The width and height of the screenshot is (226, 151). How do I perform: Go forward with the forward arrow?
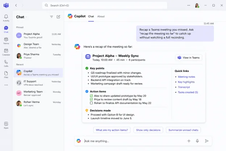click(x=22, y=5)
